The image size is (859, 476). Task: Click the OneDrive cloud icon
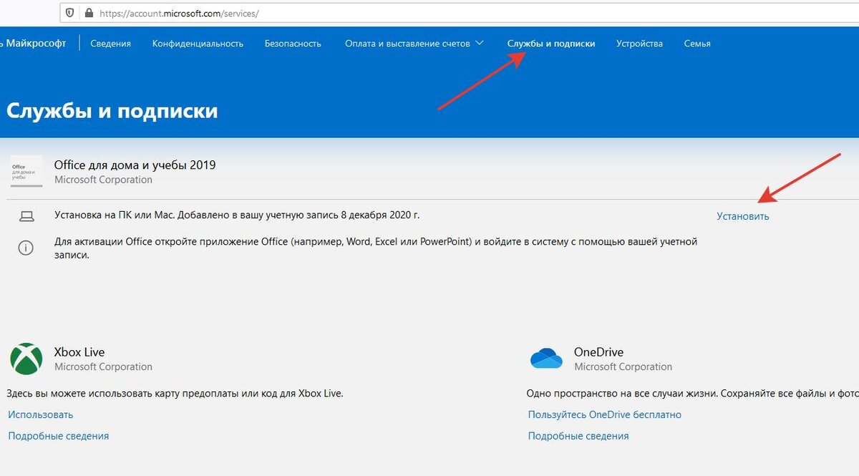click(x=546, y=358)
